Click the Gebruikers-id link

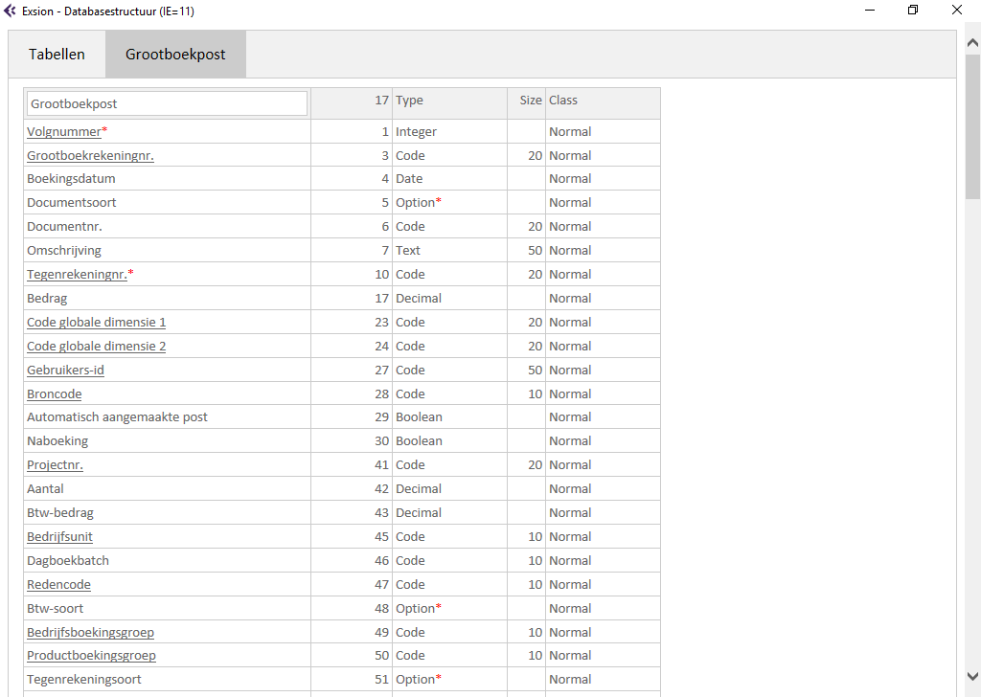(66, 371)
